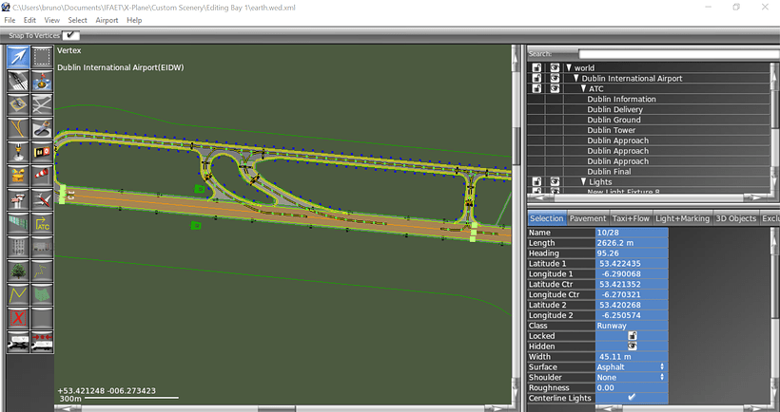
Task: Select Dublin Final in hierarchy
Action: (609, 171)
